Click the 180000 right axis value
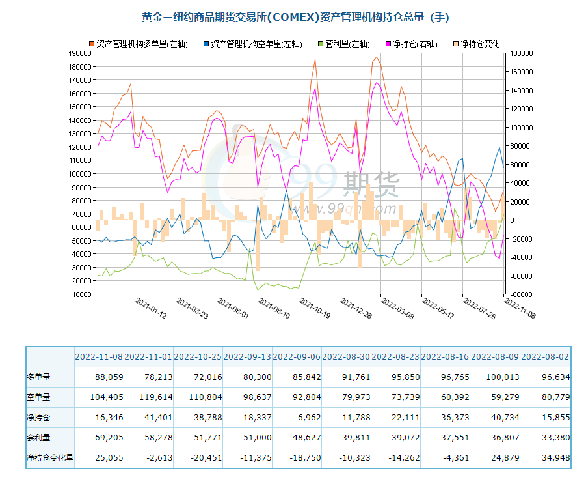The width and height of the screenshot is (586, 486). coord(522,53)
